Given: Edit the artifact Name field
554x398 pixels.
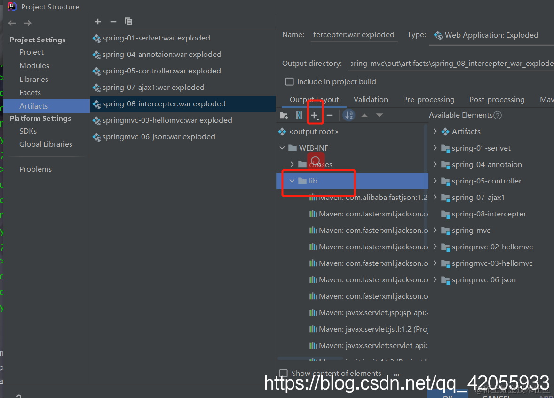Looking at the screenshot, I should click(x=354, y=35).
